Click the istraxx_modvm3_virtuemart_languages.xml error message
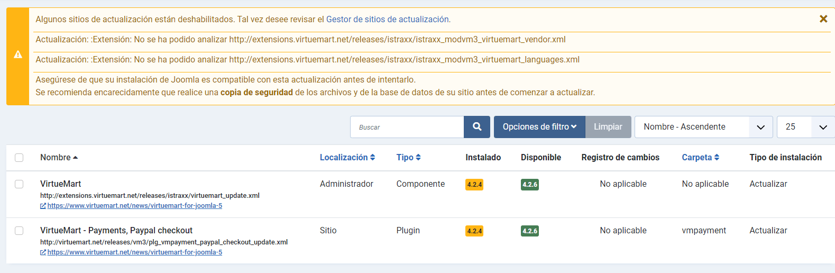 [307, 60]
